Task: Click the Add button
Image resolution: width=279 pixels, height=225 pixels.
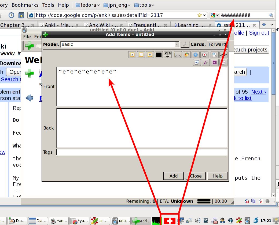Action: tap(174, 176)
